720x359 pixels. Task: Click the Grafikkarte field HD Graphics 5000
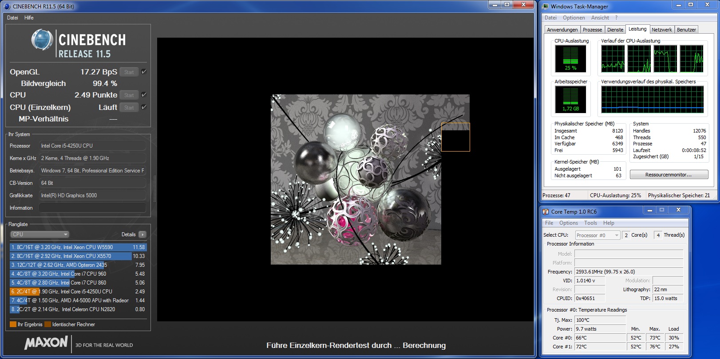click(x=92, y=195)
